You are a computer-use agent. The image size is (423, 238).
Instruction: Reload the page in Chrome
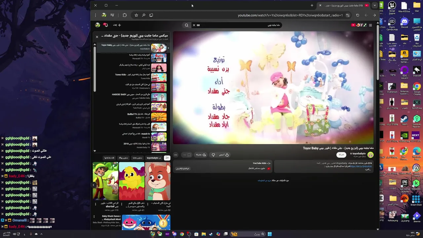pos(358,15)
